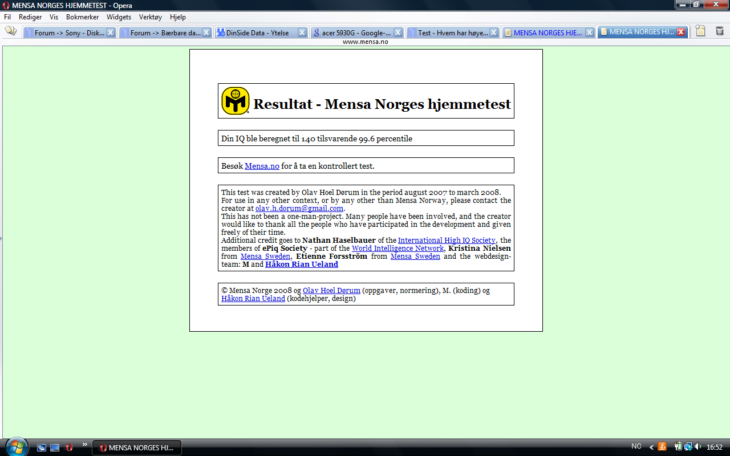Open the Hjelp menu

(178, 17)
